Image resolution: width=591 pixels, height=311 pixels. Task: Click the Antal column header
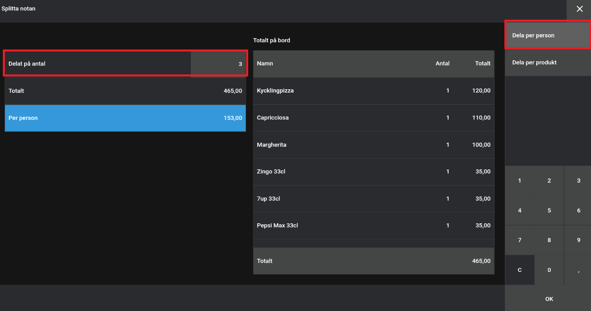442,64
